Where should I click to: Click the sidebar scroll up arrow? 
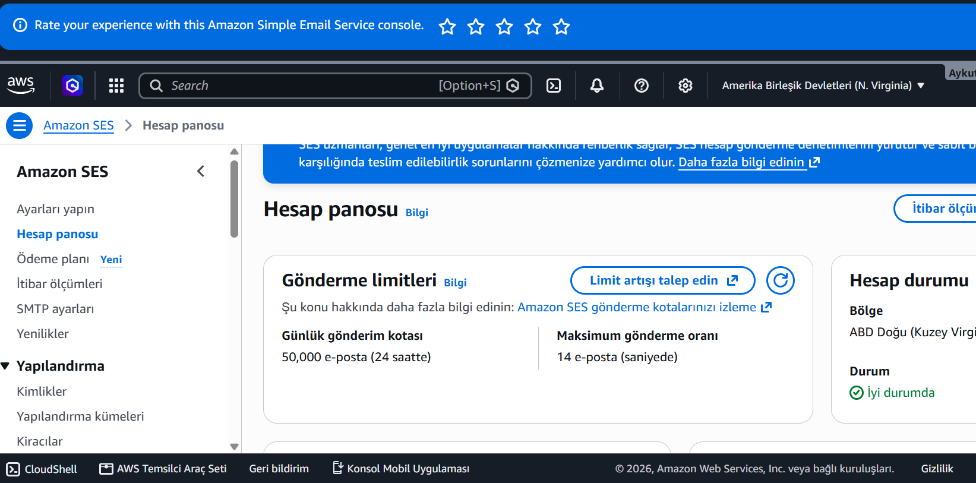[x=234, y=151]
